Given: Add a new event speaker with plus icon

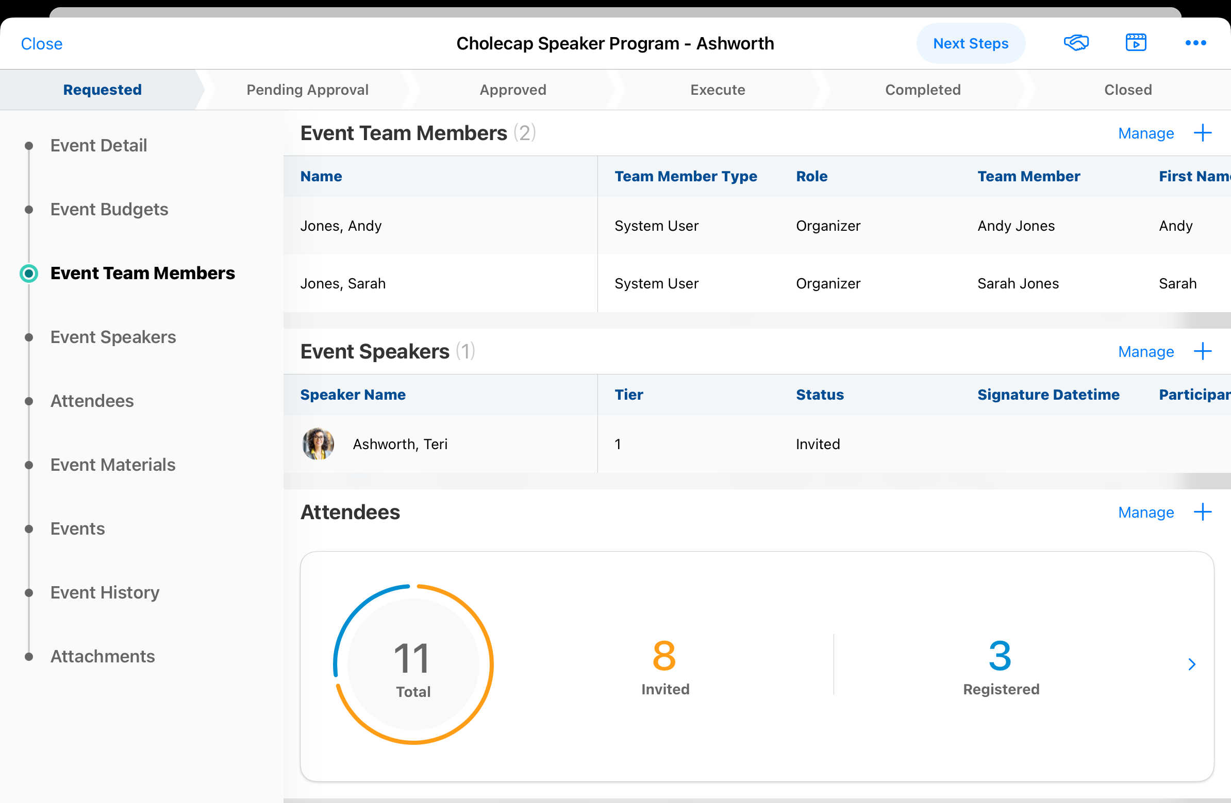Looking at the screenshot, I should coord(1203,351).
